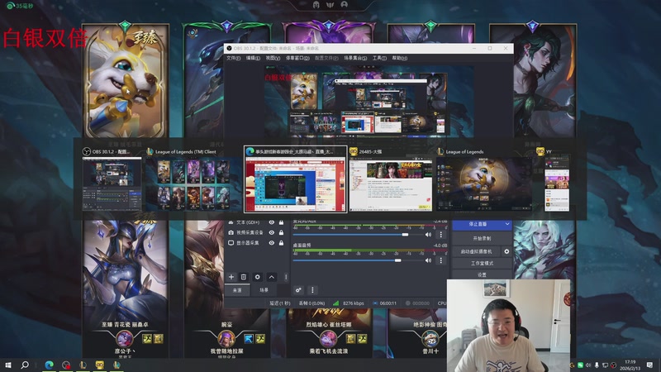This screenshot has height=372, width=661.
Task: Click volume icon in system tray
Action: point(588,365)
